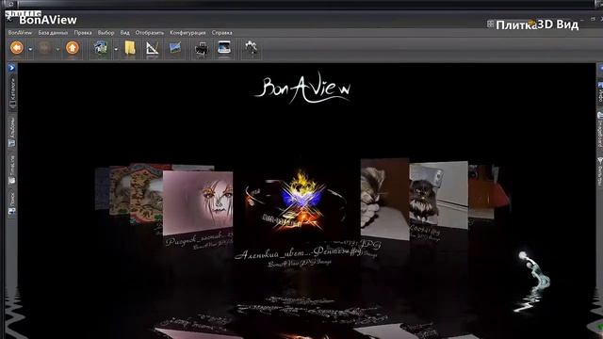The height and width of the screenshot is (339, 603).
Task: Expand left sidebar with blue chevron
Action: coord(11,68)
